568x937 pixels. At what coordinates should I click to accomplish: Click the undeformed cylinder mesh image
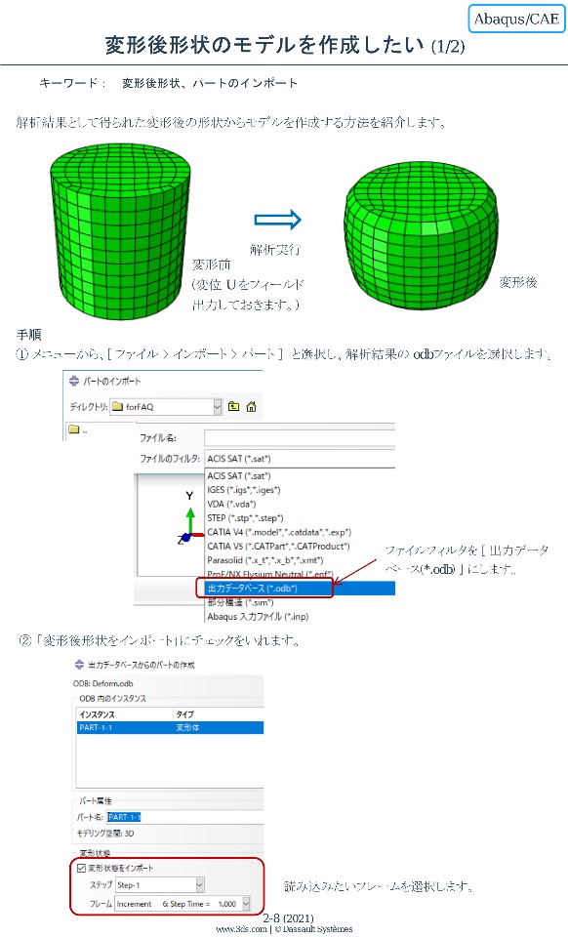coord(121,231)
